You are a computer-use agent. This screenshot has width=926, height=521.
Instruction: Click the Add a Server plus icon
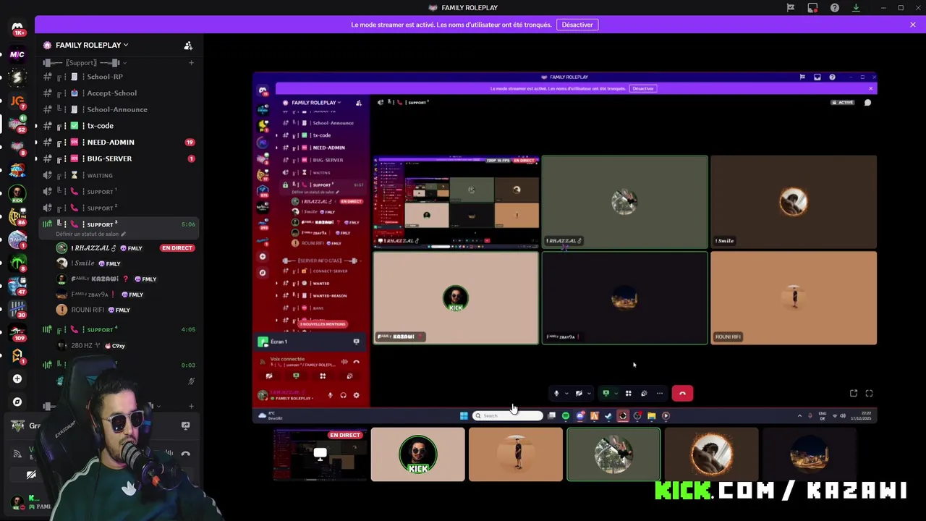pyautogui.click(x=17, y=378)
